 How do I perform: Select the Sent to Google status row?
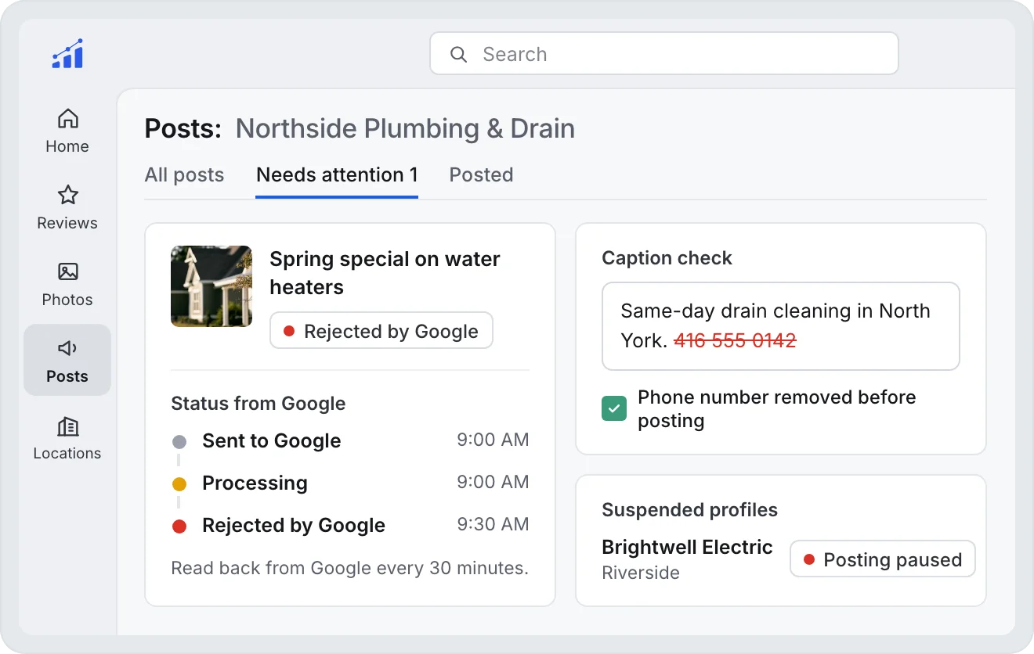tap(350, 440)
